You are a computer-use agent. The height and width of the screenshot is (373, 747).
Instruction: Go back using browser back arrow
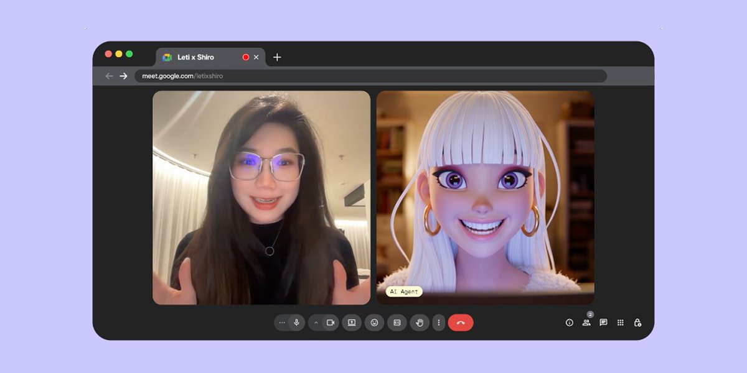[x=110, y=76]
